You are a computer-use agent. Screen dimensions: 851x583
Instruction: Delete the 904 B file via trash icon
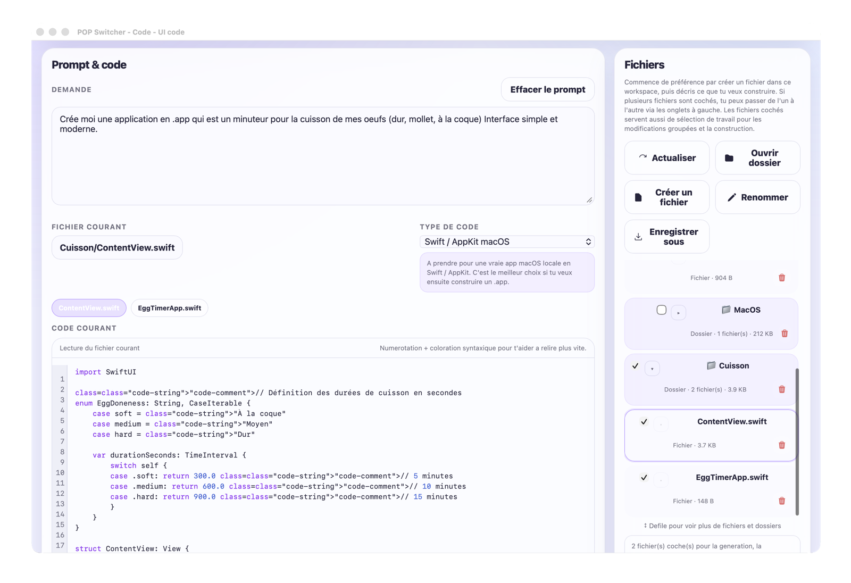pos(782,278)
